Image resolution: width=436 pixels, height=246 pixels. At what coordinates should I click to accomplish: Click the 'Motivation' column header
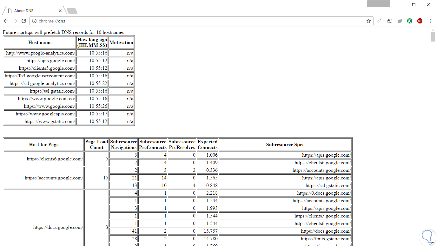click(x=121, y=42)
